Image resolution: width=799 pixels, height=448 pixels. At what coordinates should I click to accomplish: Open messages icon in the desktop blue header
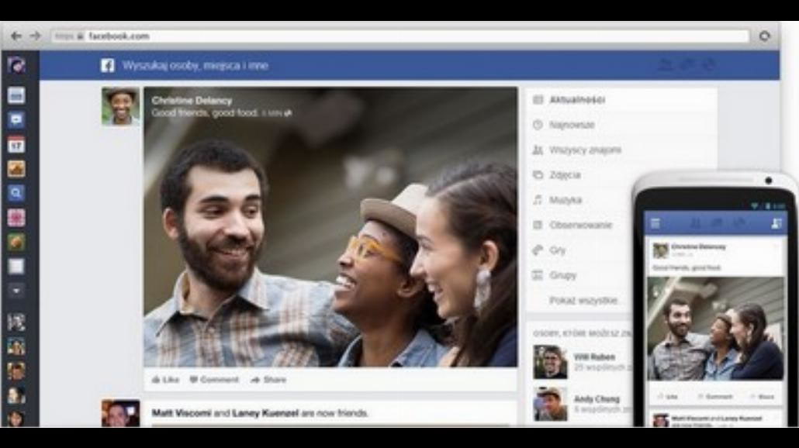(x=687, y=65)
